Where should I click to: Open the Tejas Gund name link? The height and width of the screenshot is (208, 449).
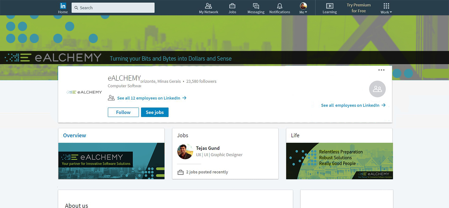[208, 148]
